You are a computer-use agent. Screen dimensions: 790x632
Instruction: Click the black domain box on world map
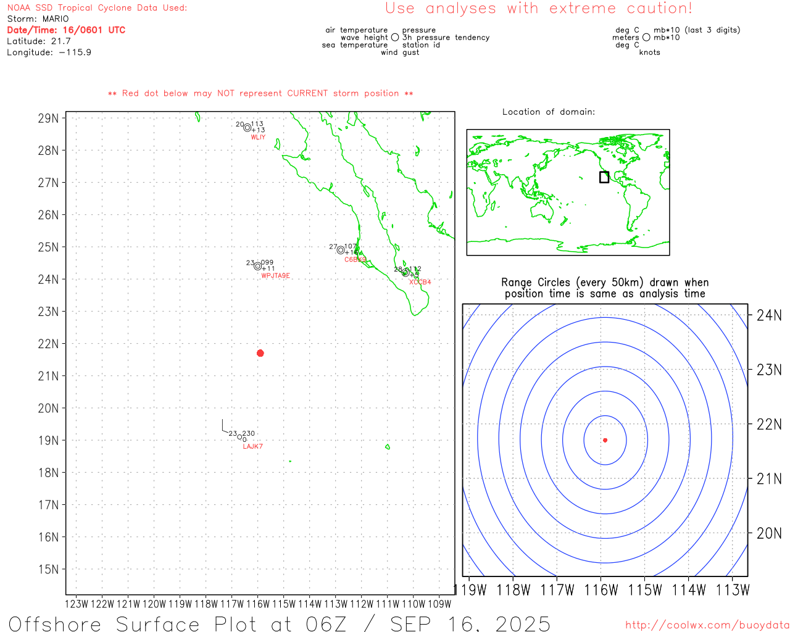[x=604, y=177]
